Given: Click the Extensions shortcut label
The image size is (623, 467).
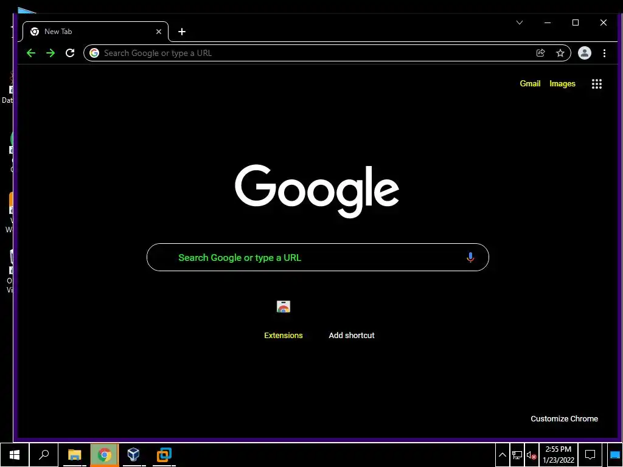Looking at the screenshot, I should click(284, 336).
